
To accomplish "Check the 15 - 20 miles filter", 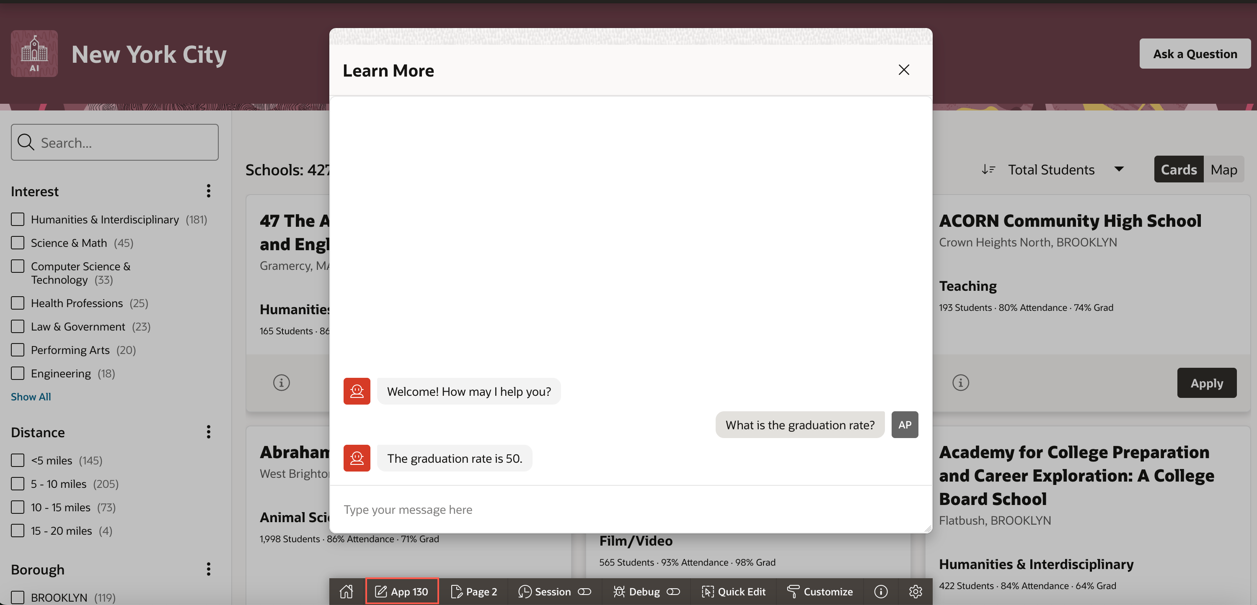I will (18, 531).
